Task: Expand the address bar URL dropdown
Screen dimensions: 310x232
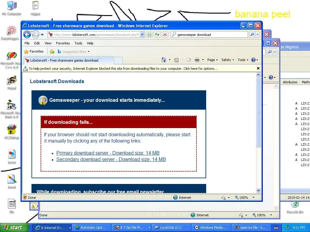Action: [142, 35]
